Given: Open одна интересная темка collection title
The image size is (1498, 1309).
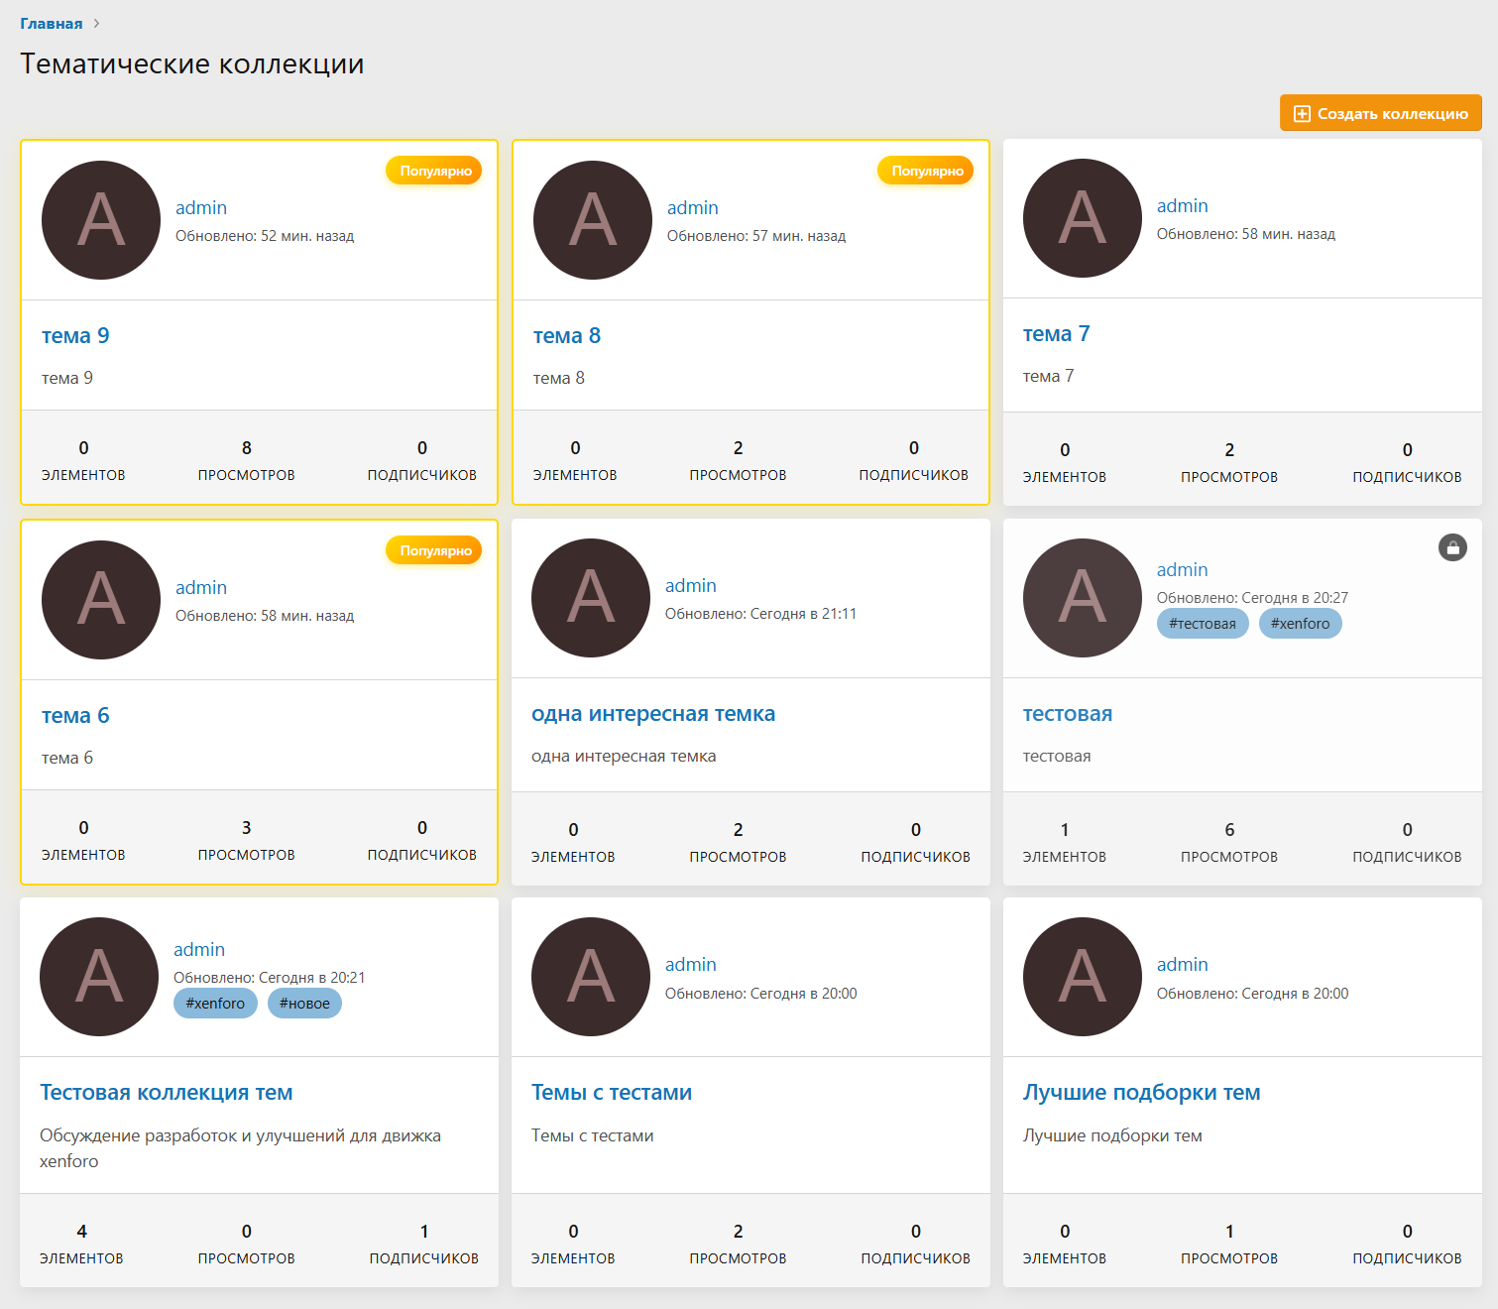Looking at the screenshot, I should click(x=652, y=714).
